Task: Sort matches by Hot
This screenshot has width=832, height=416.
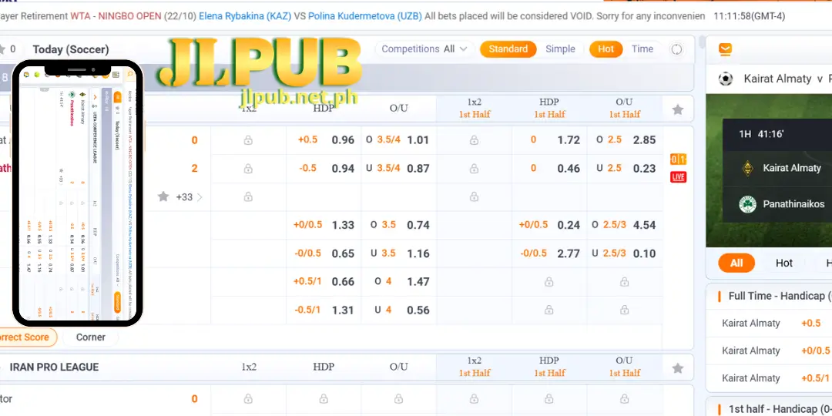Action: [x=606, y=49]
